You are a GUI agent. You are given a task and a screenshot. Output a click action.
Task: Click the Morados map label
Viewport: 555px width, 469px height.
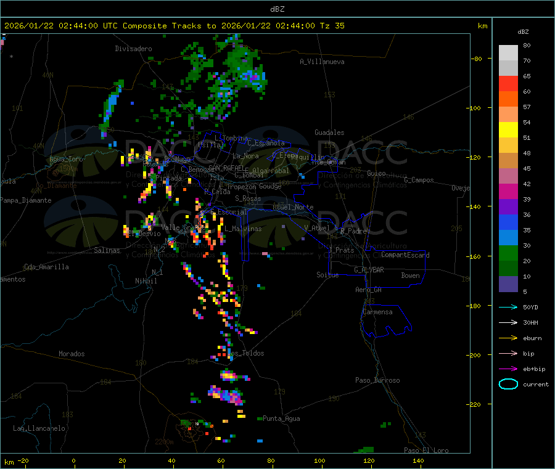[72, 354]
